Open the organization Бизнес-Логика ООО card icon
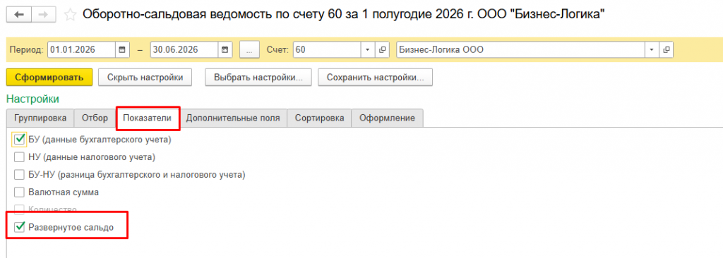This screenshot has height=258, width=723. point(667,50)
